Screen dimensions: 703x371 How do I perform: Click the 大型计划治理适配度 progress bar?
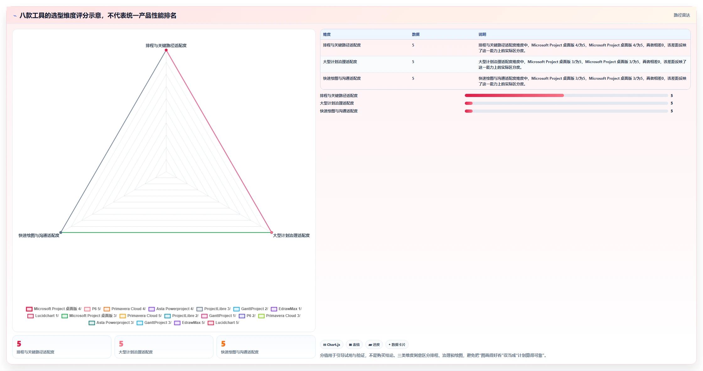(x=566, y=103)
